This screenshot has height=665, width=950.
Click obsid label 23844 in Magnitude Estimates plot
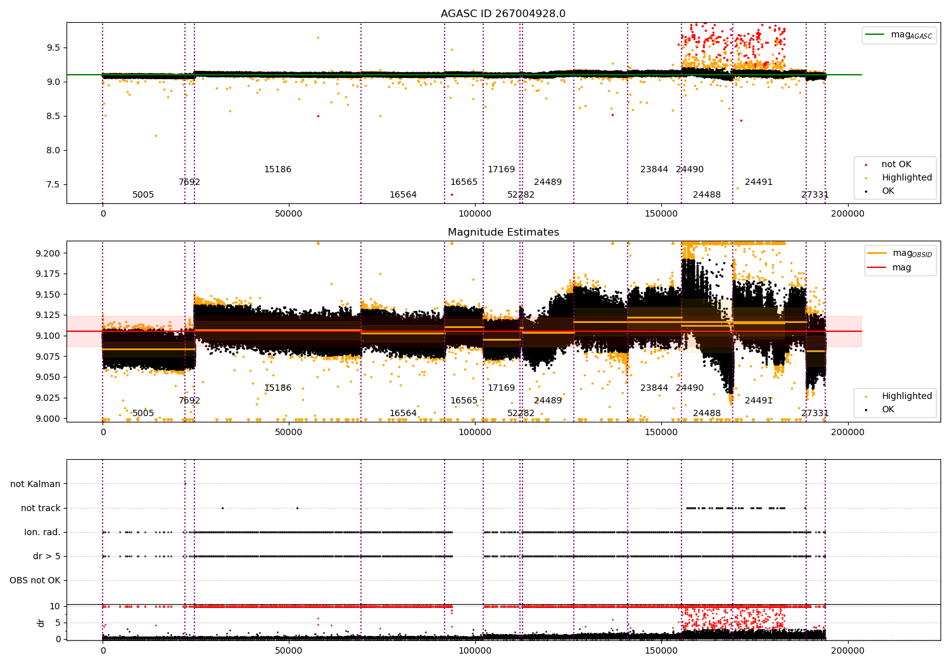pyautogui.click(x=654, y=388)
